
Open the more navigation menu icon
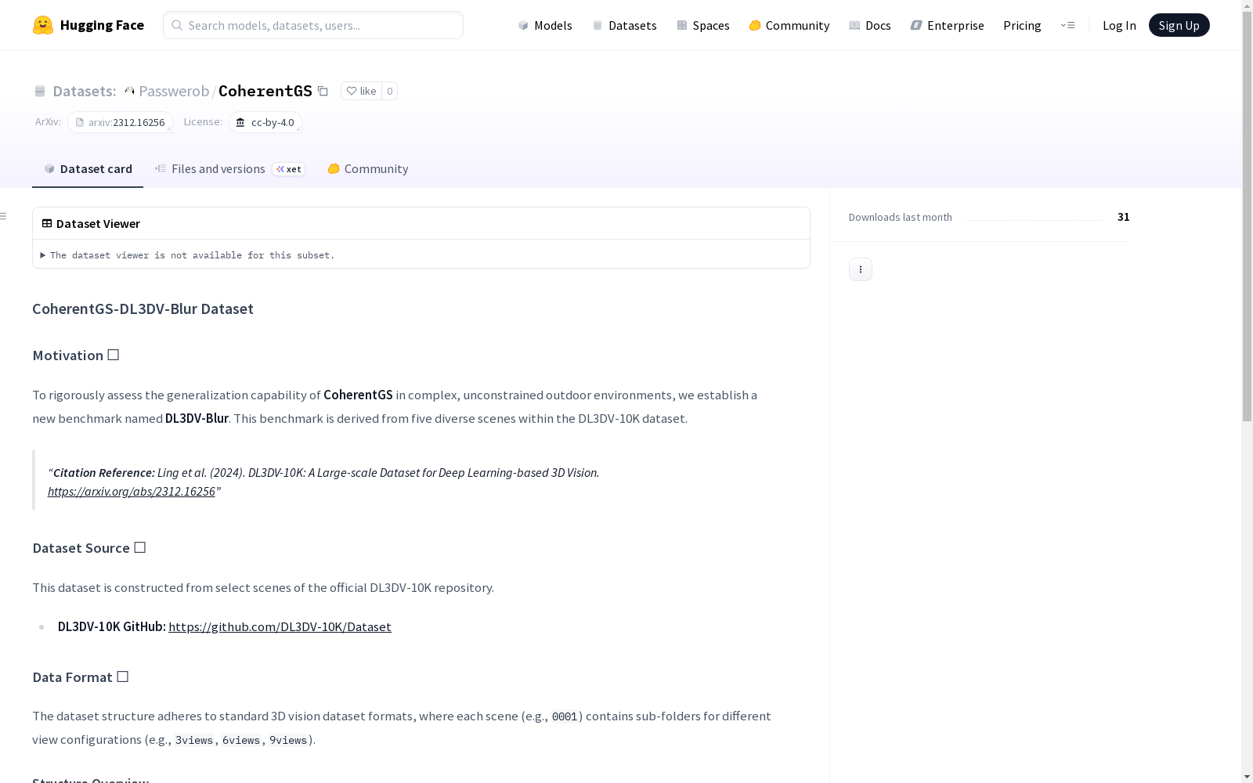tap(1067, 25)
